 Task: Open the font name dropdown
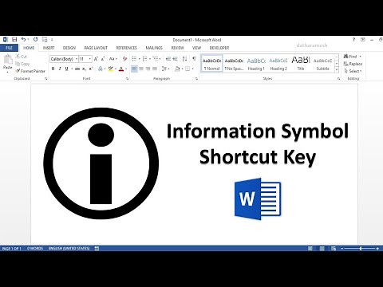(77, 59)
